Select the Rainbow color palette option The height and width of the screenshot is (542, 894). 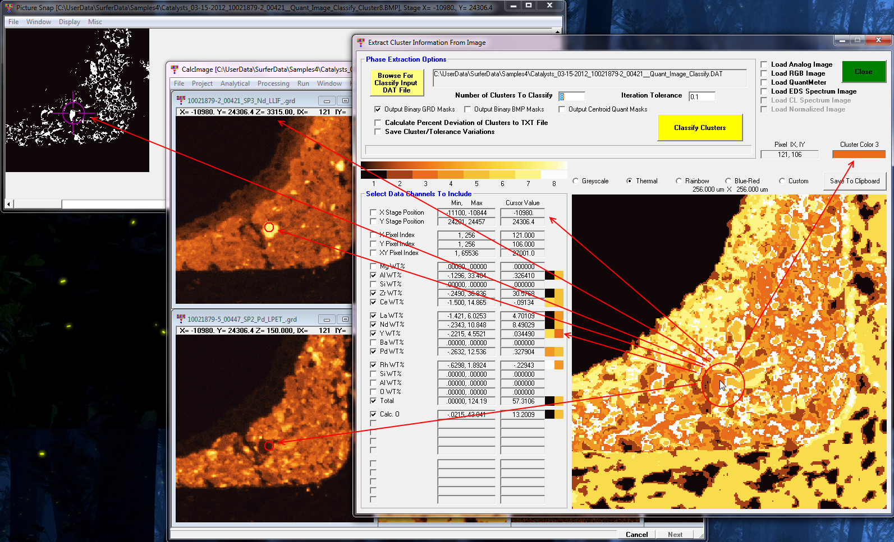click(679, 181)
